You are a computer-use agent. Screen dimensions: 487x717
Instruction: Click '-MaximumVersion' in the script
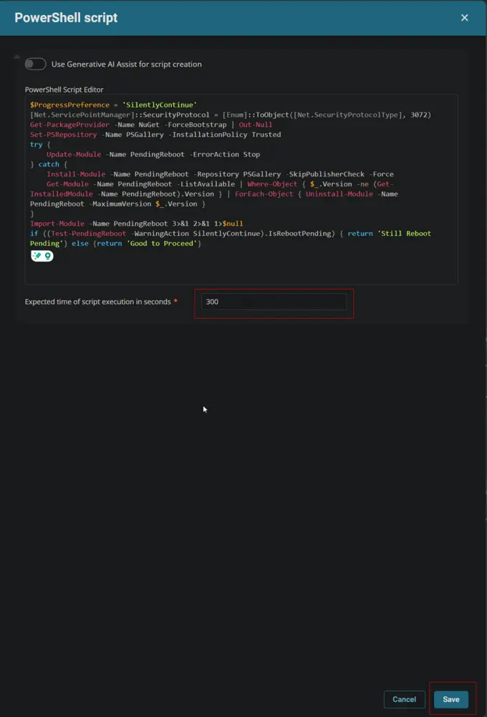coord(120,204)
